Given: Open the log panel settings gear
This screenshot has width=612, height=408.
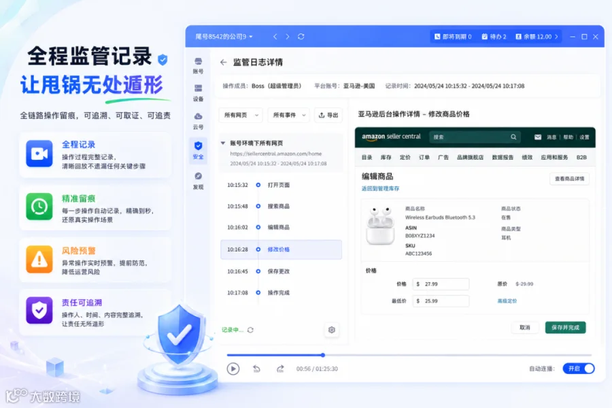Looking at the screenshot, I should [x=332, y=330].
